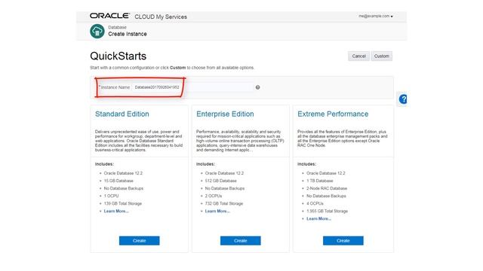This screenshot has height=271, width=483.
Task: Click the Custom word in the instructions
Action: tap(178, 68)
